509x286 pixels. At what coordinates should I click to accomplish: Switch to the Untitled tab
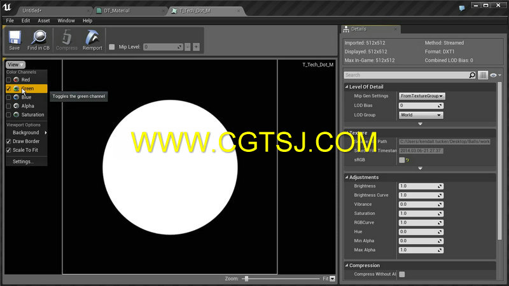point(53,11)
